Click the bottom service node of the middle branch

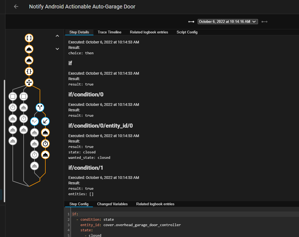tap(34, 166)
